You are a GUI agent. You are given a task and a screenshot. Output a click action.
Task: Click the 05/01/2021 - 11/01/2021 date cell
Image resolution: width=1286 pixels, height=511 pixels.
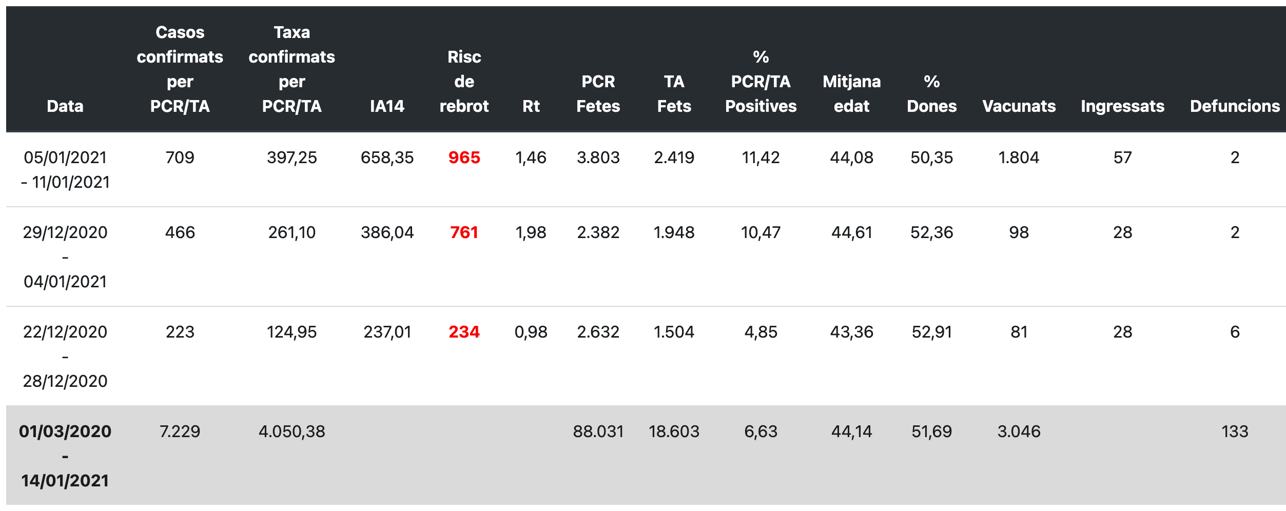coord(65,170)
